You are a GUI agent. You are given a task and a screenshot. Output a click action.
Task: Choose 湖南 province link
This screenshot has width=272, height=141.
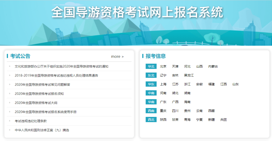[187, 93]
